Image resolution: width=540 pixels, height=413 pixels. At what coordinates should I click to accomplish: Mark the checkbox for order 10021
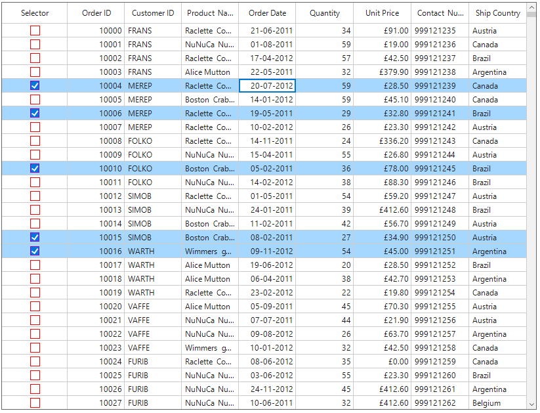[35, 320]
